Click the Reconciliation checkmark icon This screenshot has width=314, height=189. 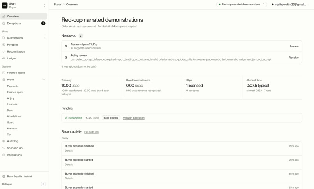(4, 51)
